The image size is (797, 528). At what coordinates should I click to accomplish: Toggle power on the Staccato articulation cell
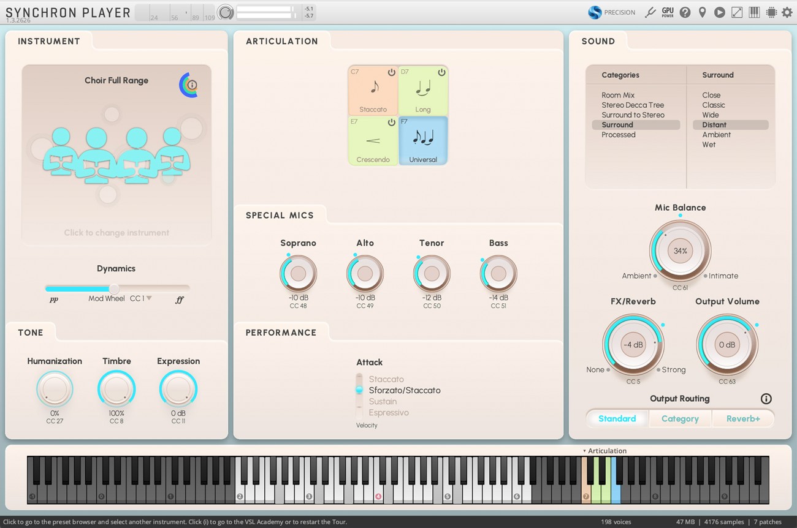click(x=391, y=72)
